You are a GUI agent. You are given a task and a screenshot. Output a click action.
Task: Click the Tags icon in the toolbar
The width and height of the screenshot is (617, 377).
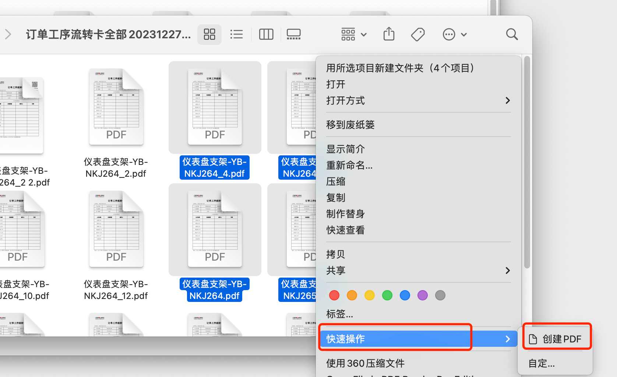417,34
